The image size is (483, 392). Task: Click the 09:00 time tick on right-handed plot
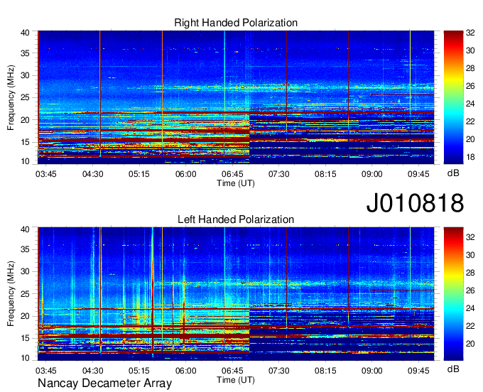click(x=371, y=174)
